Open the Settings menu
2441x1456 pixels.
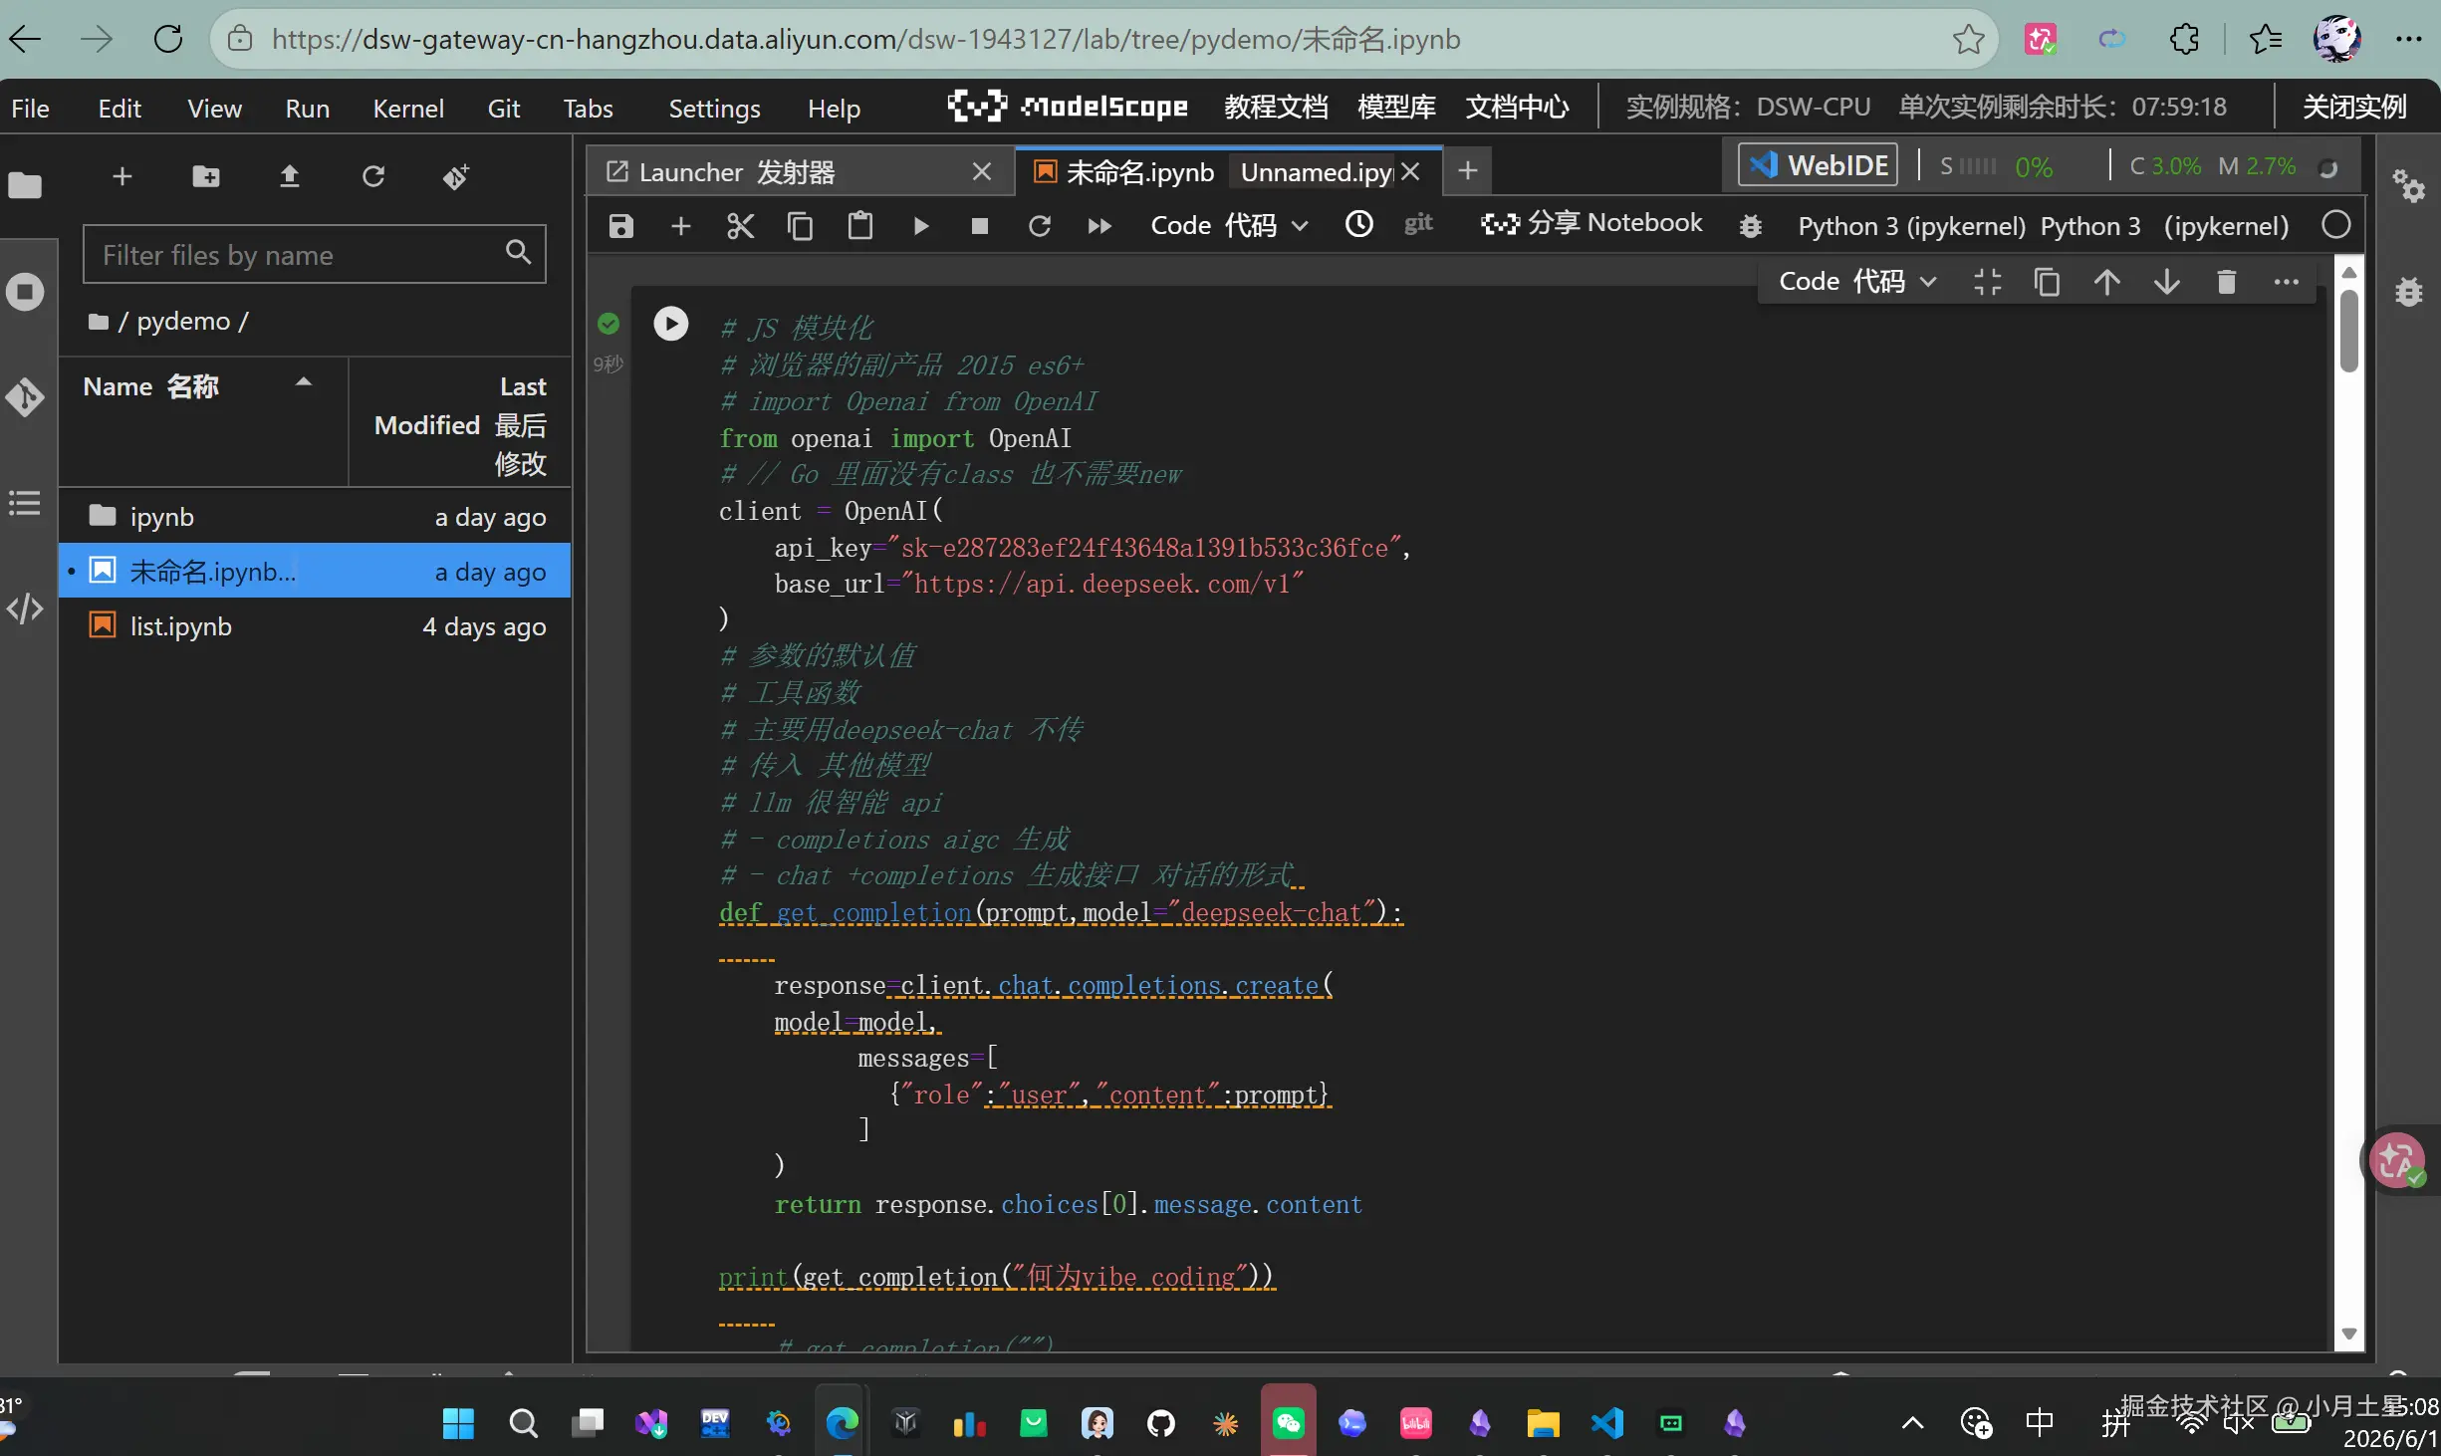click(714, 108)
